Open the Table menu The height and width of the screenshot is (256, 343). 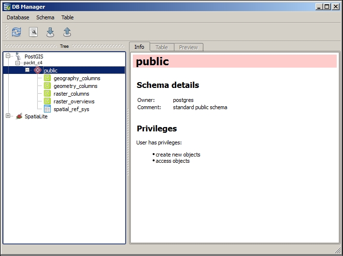coord(67,17)
